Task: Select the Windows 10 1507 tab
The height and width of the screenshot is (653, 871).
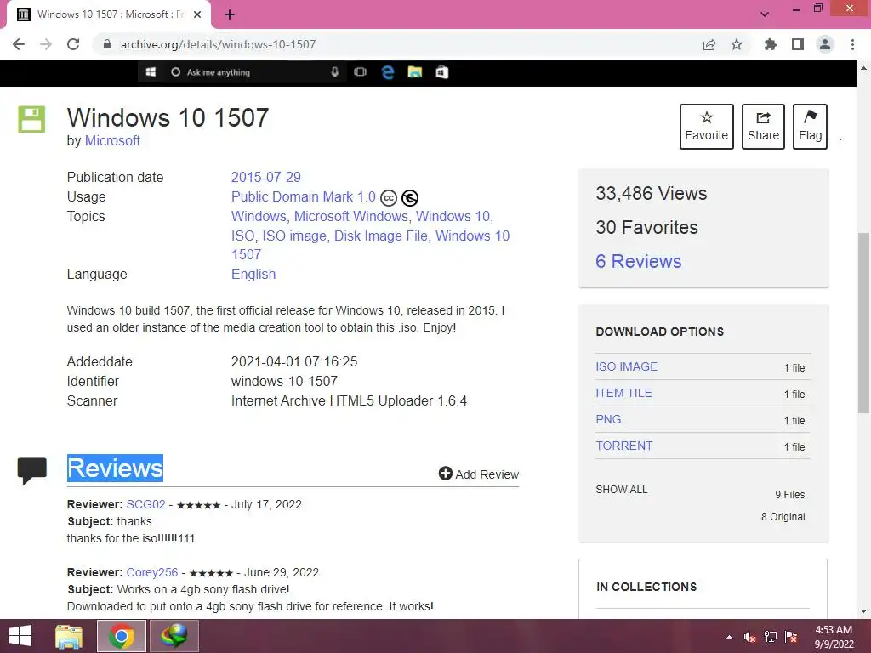Action: coord(109,14)
